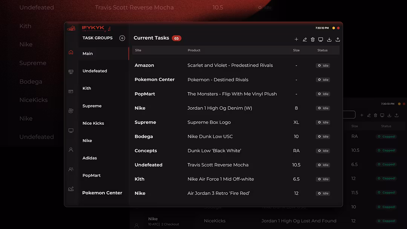Click the Amazon site cell
The image size is (407, 229).
coord(144,66)
